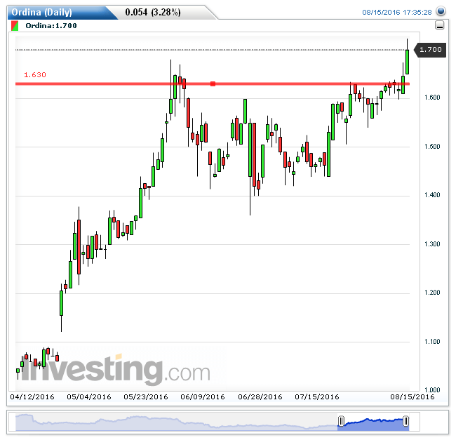Click the blue globe icon at top right

[441, 11]
